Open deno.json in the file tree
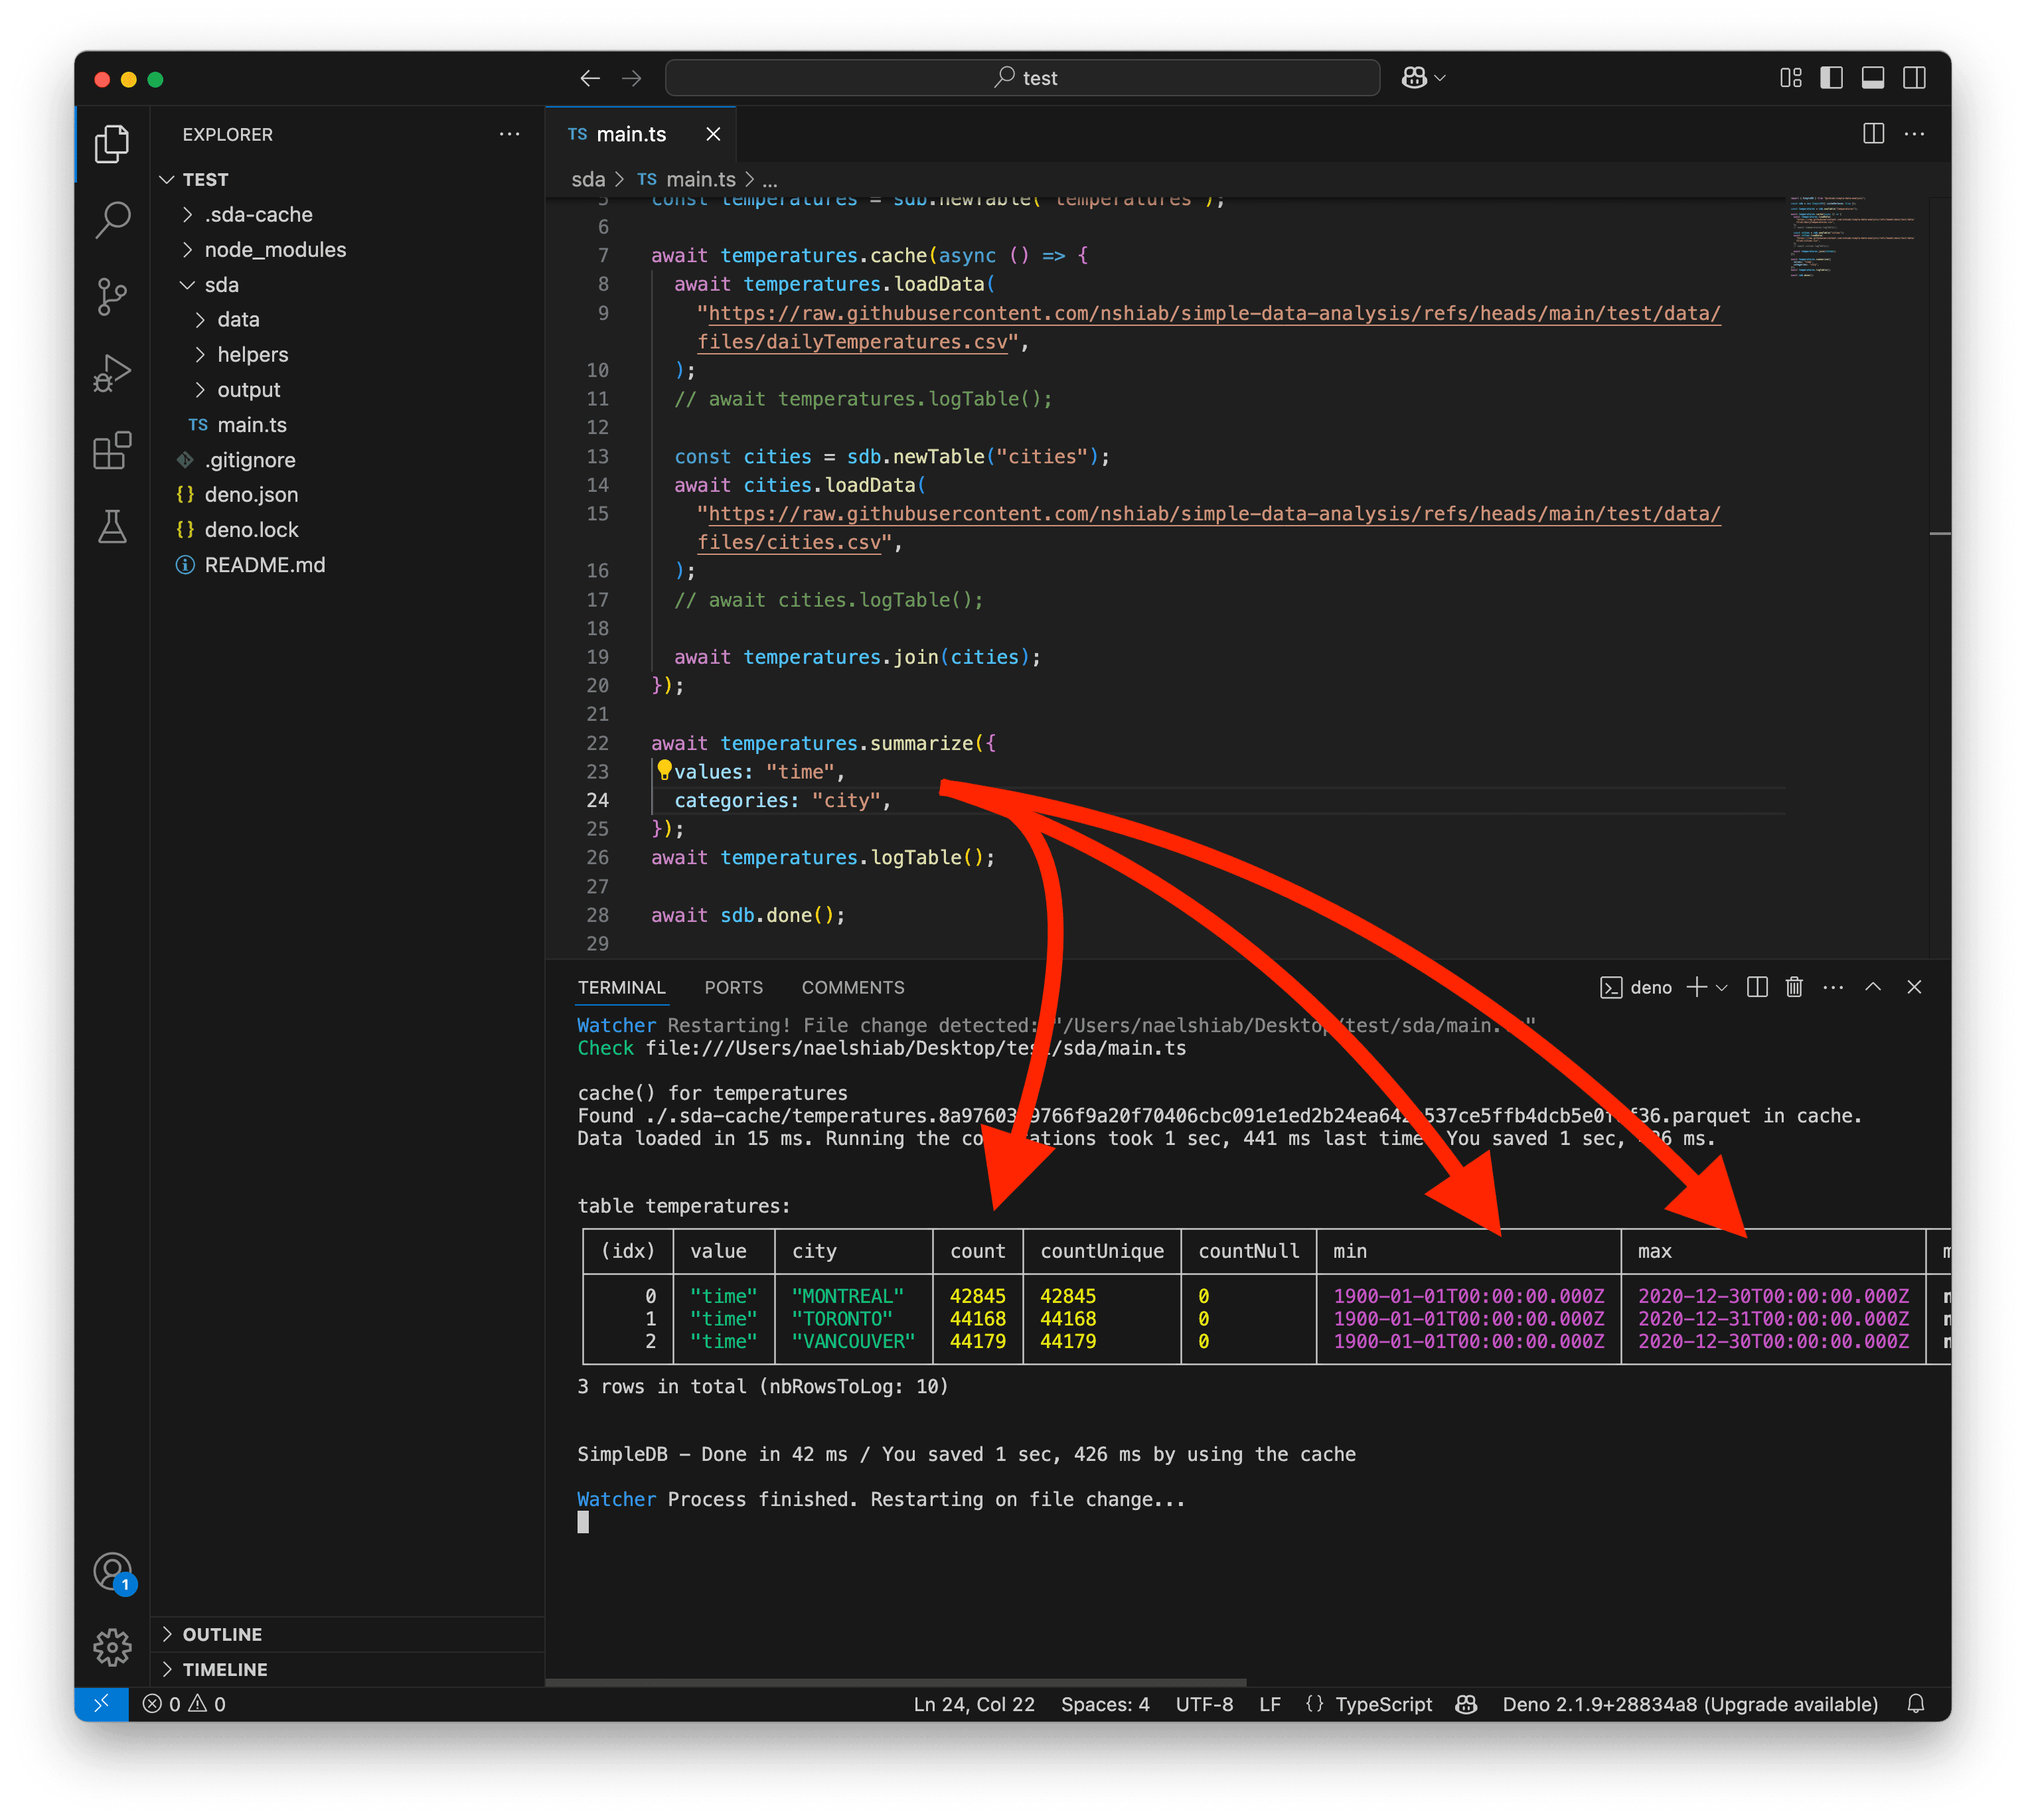The image size is (2026, 1820). (x=251, y=495)
